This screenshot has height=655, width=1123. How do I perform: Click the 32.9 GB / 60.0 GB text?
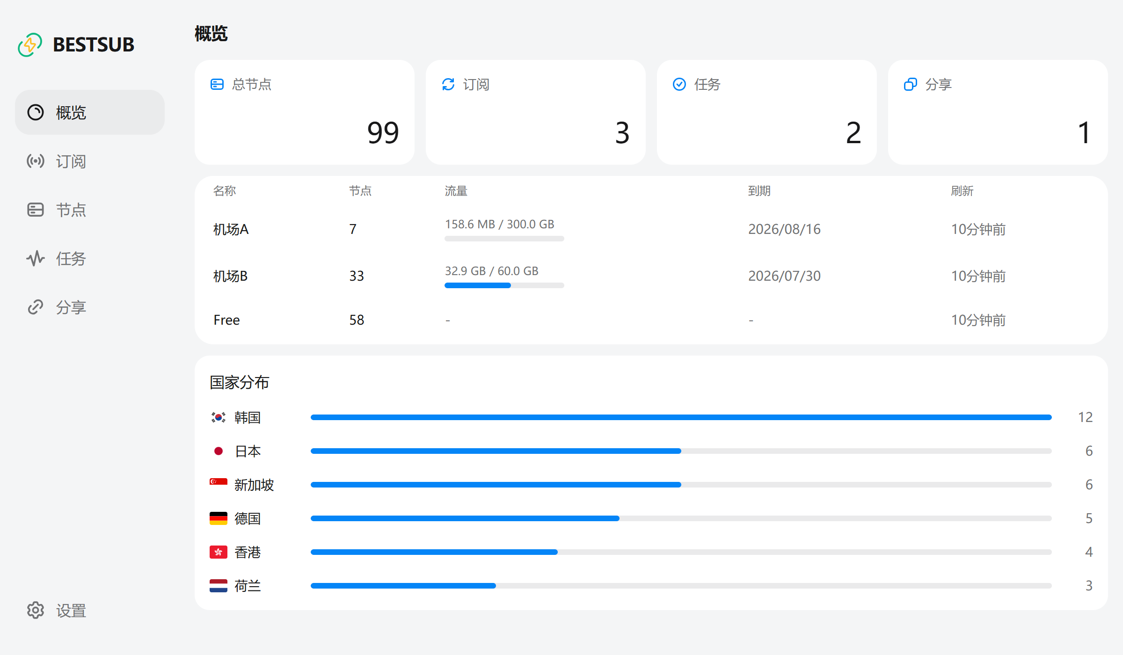[491, 271]
